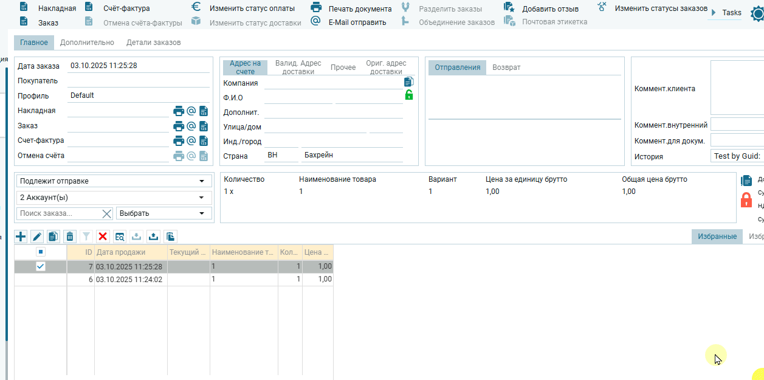Image resolution: width=764 pixels, height=380 pixels.
Task: Click the trash delete order icon
Action: point(70,237)
